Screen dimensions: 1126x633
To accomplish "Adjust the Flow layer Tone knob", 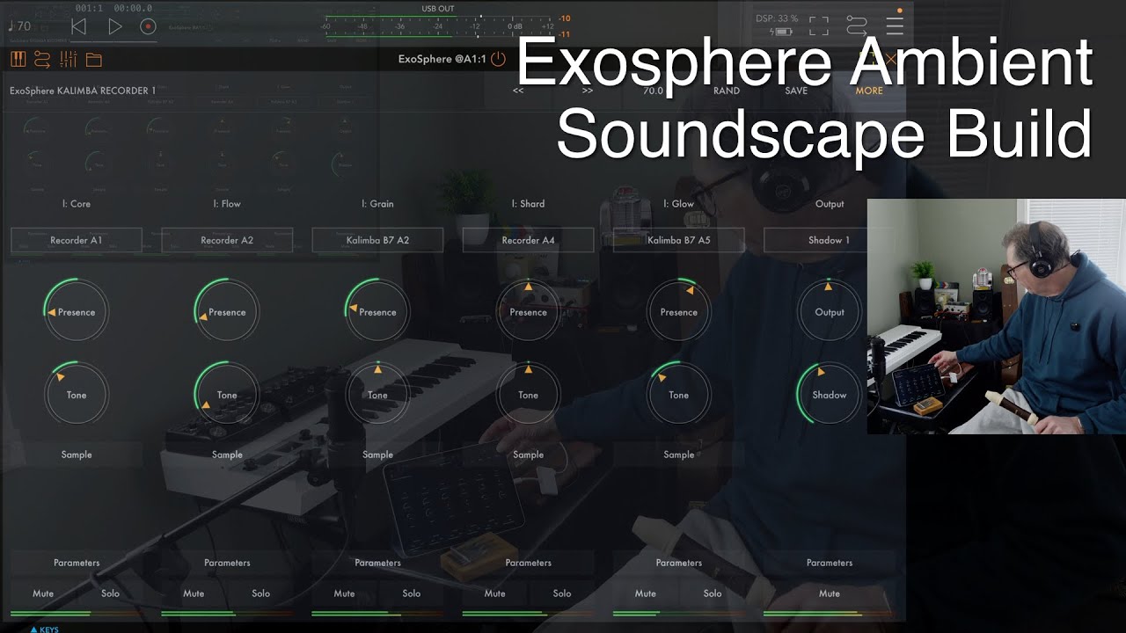I will click(227, 395).
